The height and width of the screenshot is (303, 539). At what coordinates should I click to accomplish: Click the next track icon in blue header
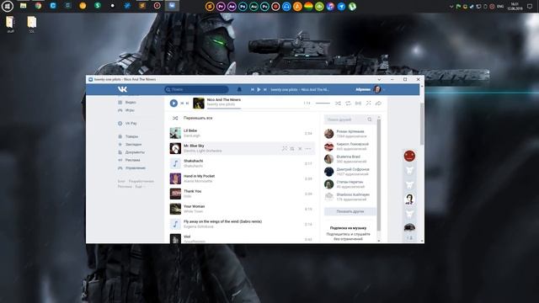(x=265, y=89)
